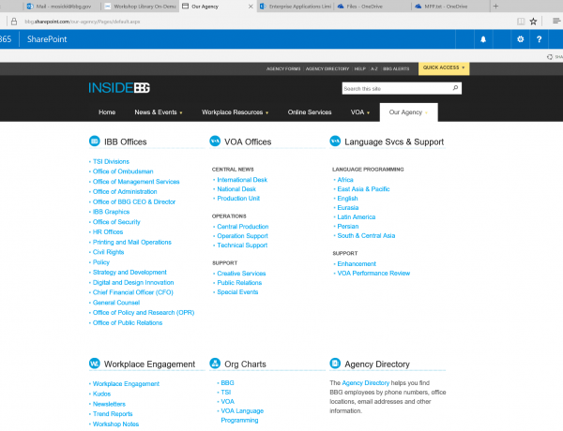
Task: Go to the Home navigation item
Action: pos(107,112)
